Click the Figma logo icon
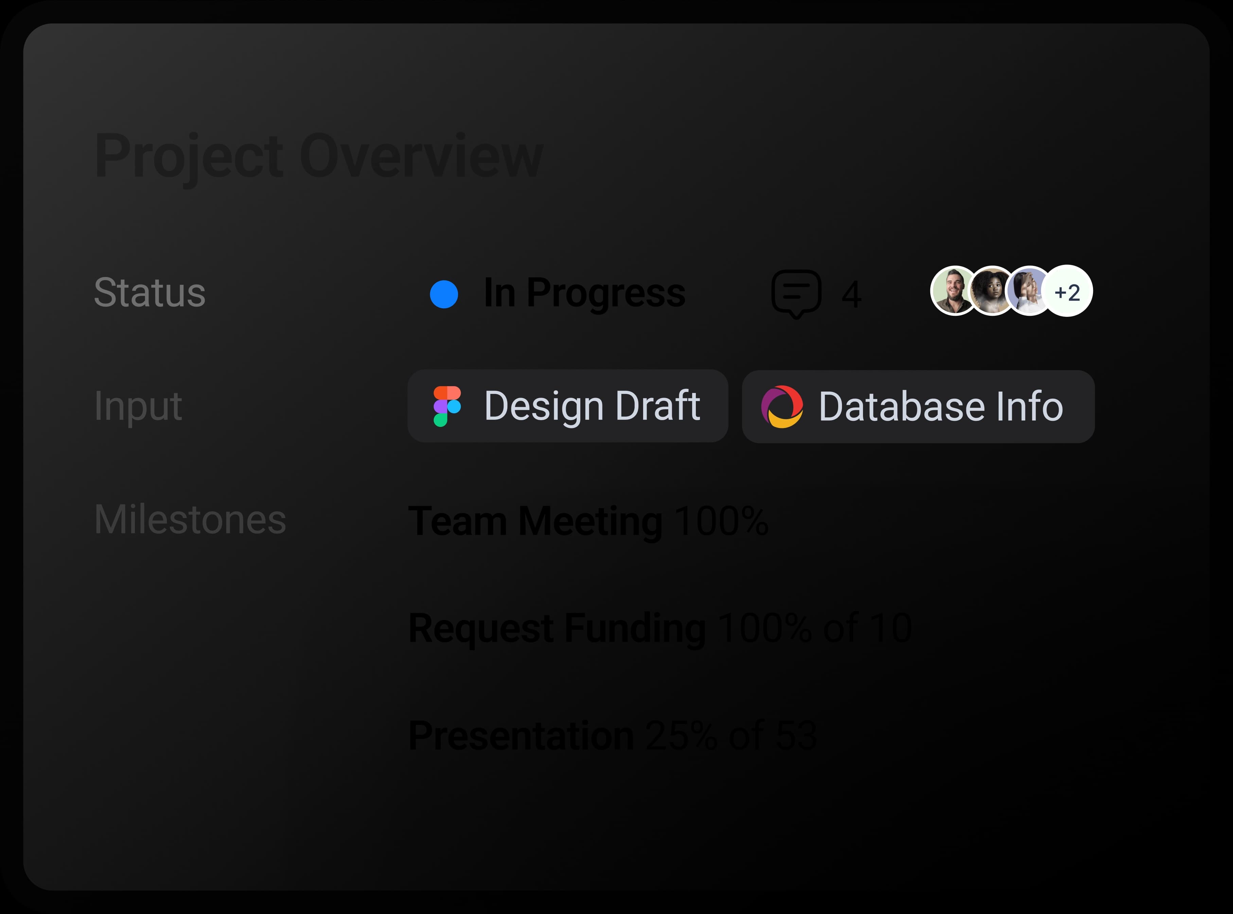 [x=447, y=406]
